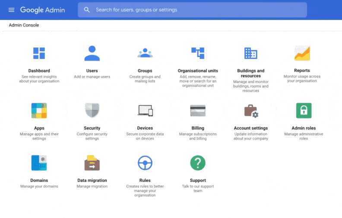Viewport: 342px width, 218px height.
Task: Click 'Manage and monitor buildings, rooms' description
Action: [251, 86]
